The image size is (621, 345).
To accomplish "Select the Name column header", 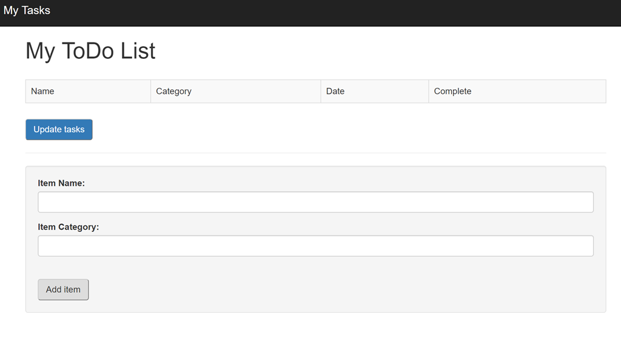I will pyautogui.click(x=88, y=92).
